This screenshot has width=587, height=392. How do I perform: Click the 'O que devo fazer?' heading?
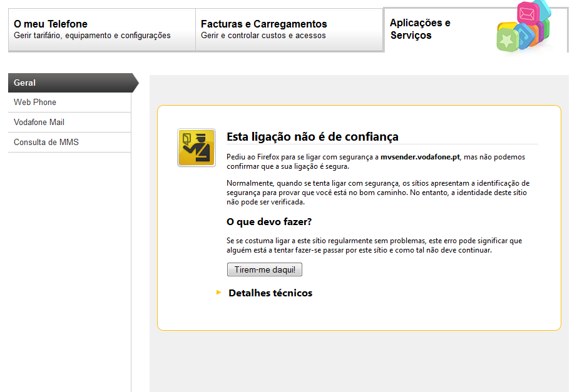click(268, 222)
